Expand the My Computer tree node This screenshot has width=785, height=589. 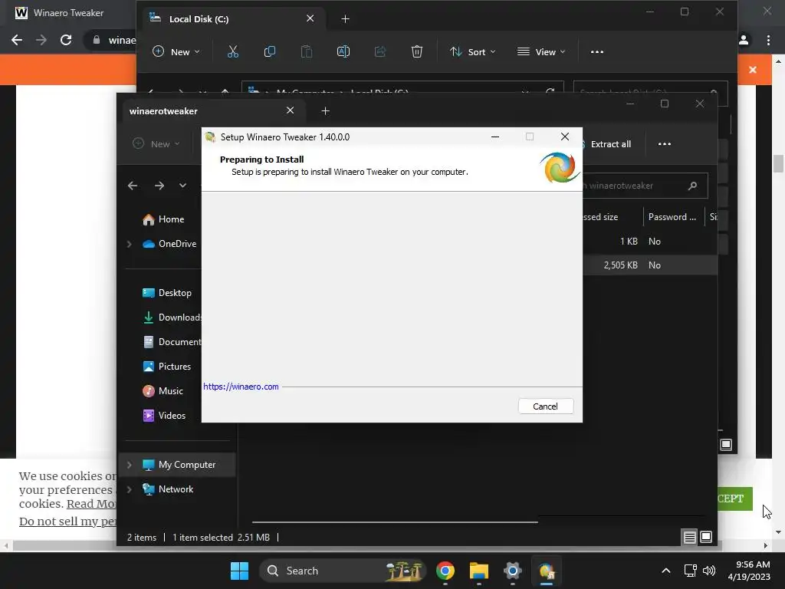tap(129, 465)
